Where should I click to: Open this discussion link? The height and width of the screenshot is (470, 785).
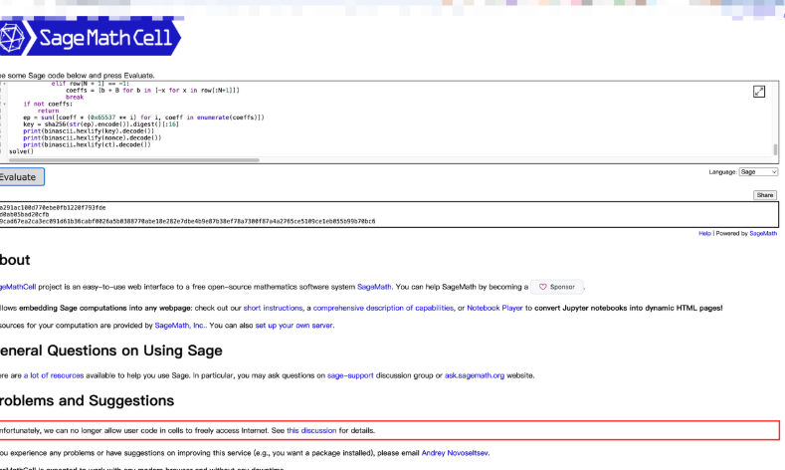311,430
